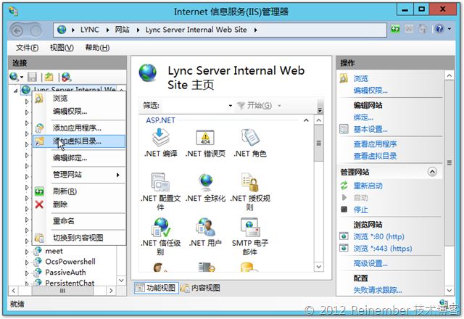Open the SMTP 电子邮件 feature icon
Image resolution: width=464 pixels, height=319 pixels.
pyautogui.click(x=250, y=227)
